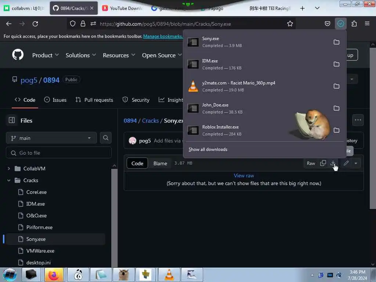The image size is (376, 282).
Task: Switch to the YouTube Downloader browser tab
Action: tap(123, 8)
